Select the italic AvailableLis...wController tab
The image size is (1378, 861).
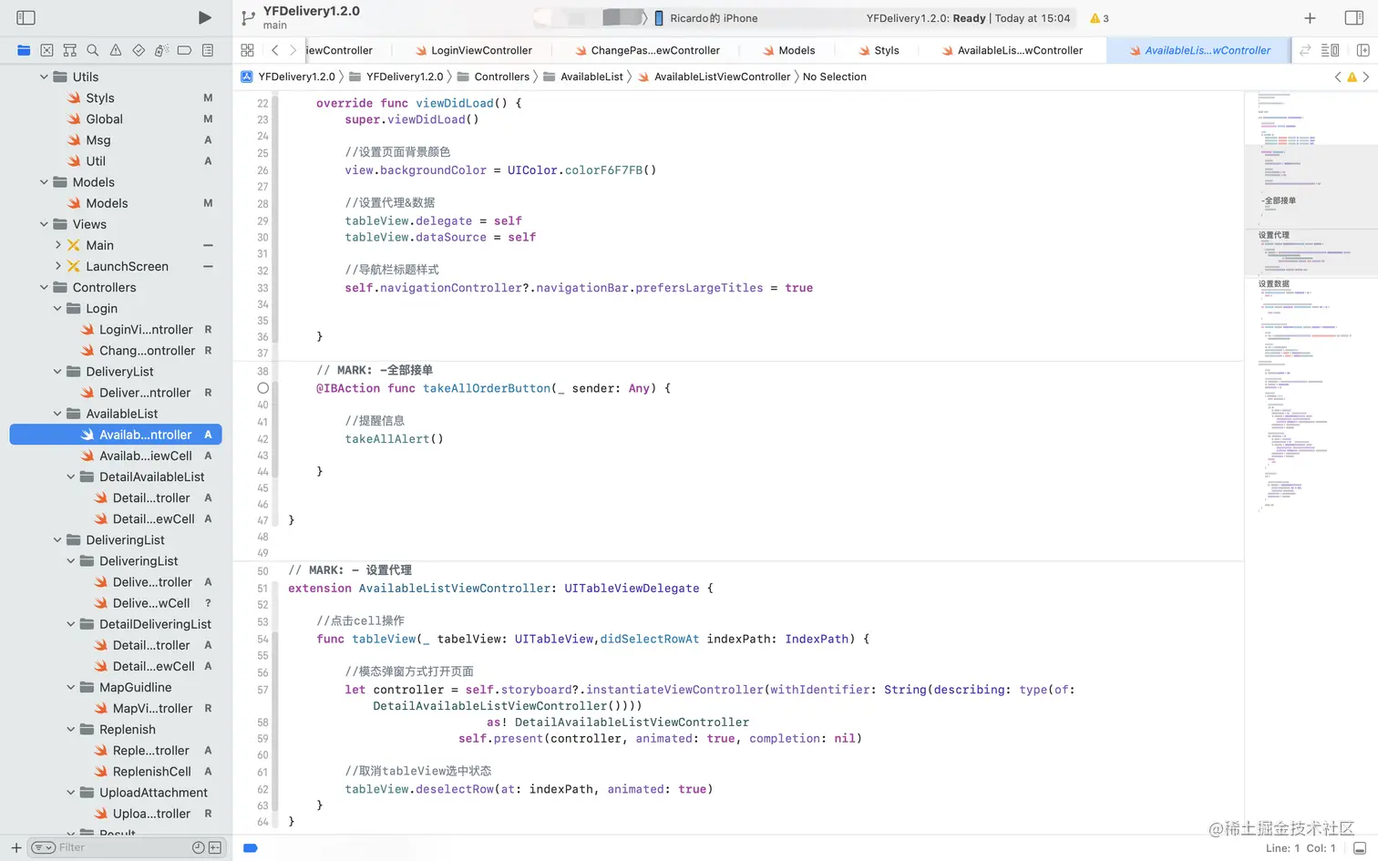(x=1199, y=50)
